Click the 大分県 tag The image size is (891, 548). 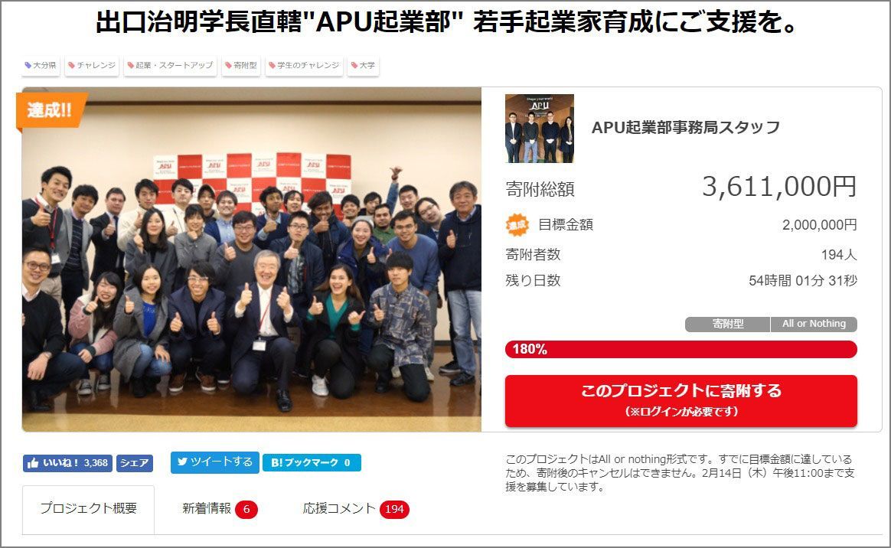[41, 65]
